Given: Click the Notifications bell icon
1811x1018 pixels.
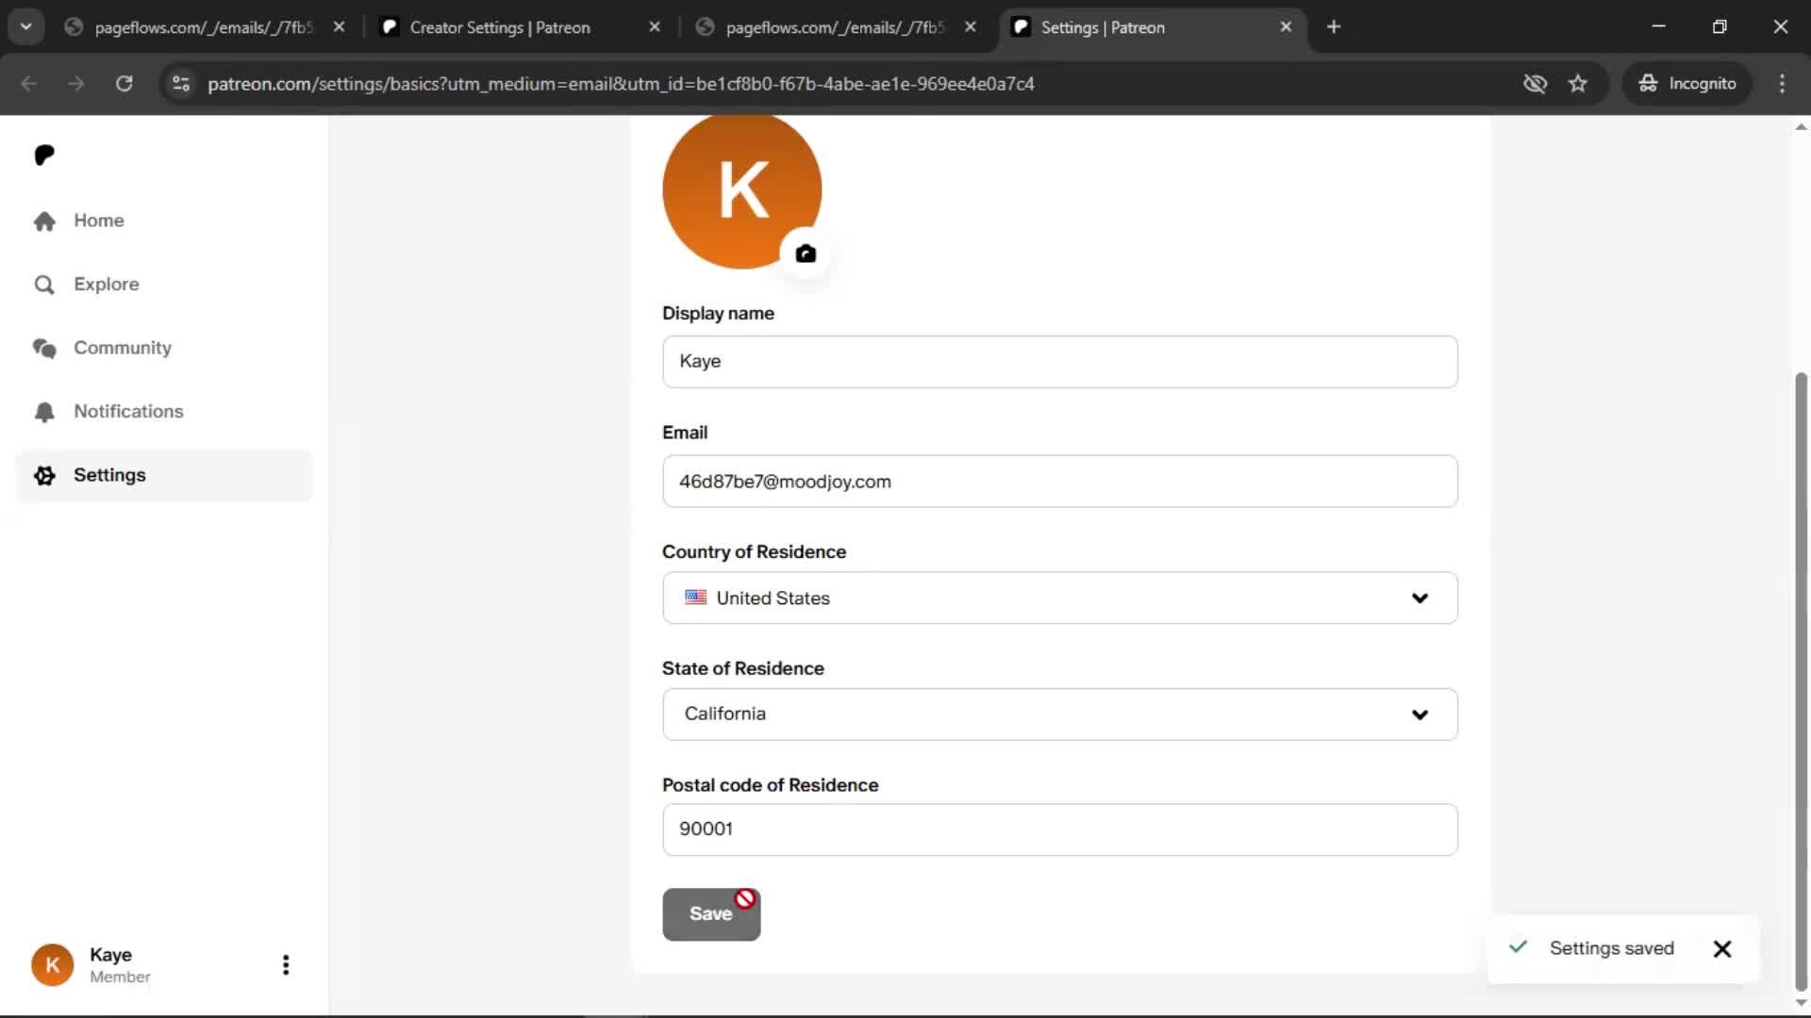Looking at the screenshot, I should (x=44, y=412).
